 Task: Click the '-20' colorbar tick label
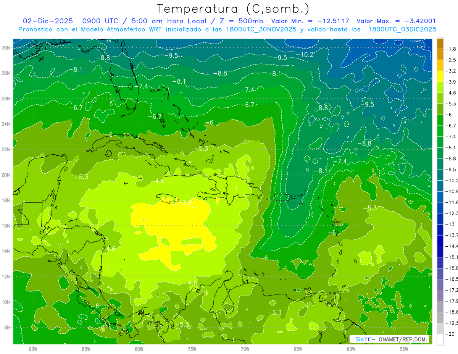tap(449, 334)
